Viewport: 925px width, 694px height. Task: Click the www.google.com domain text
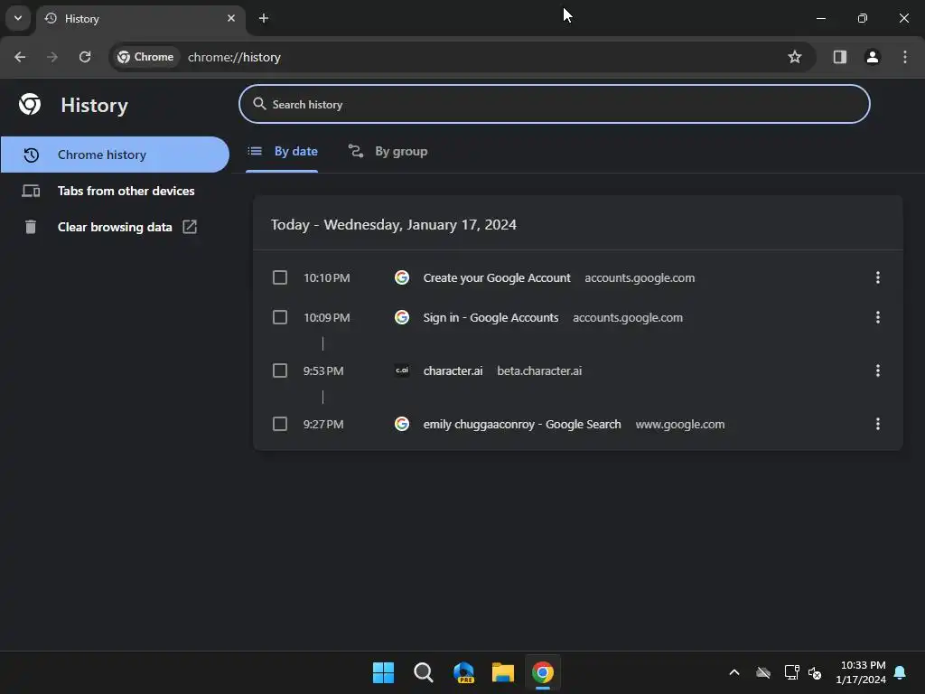pyautogui.click(x=679, y=425)
